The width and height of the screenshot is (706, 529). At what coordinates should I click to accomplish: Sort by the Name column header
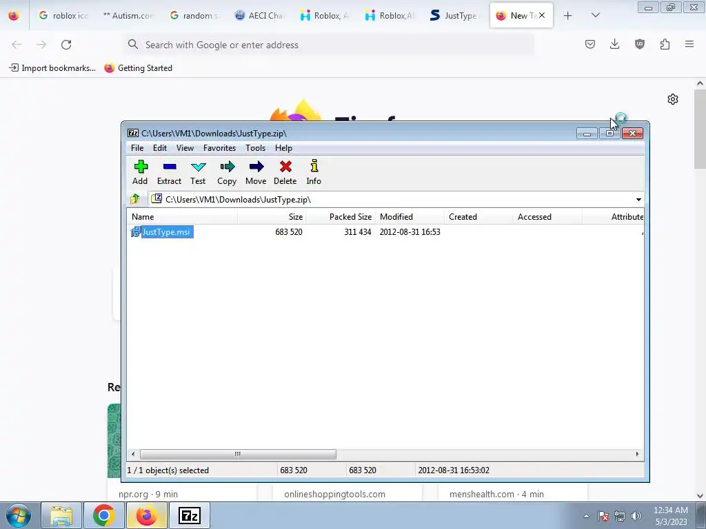182,217
